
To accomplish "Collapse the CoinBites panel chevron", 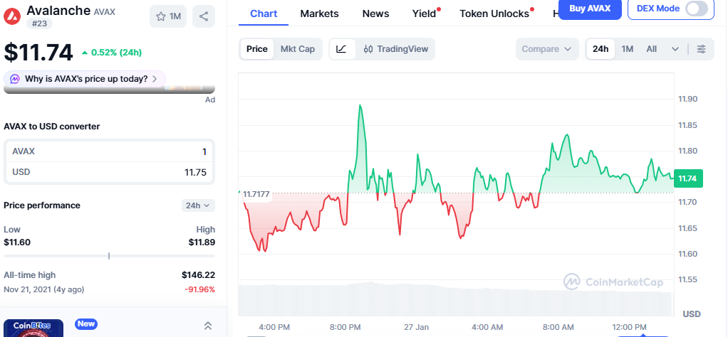I will pyautogui.click(x=208, y=326).
